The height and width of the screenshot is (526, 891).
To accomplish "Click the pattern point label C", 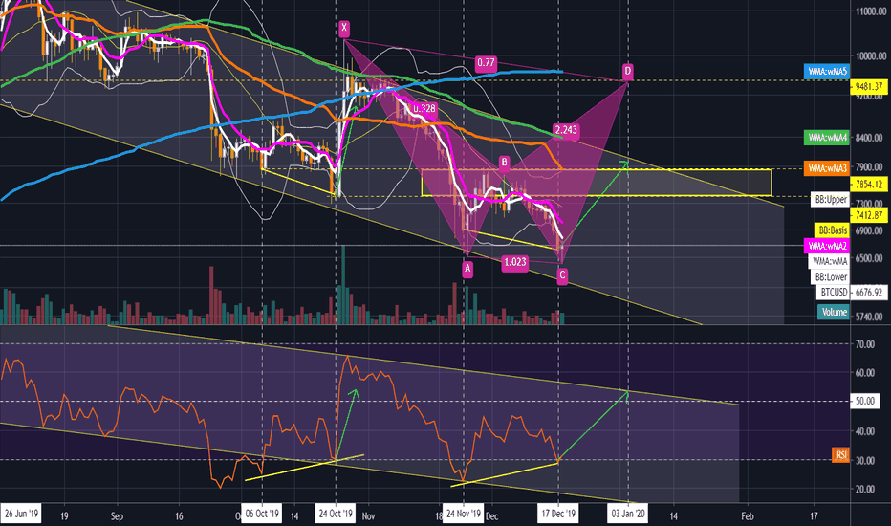I will click(x=562, y=275).
